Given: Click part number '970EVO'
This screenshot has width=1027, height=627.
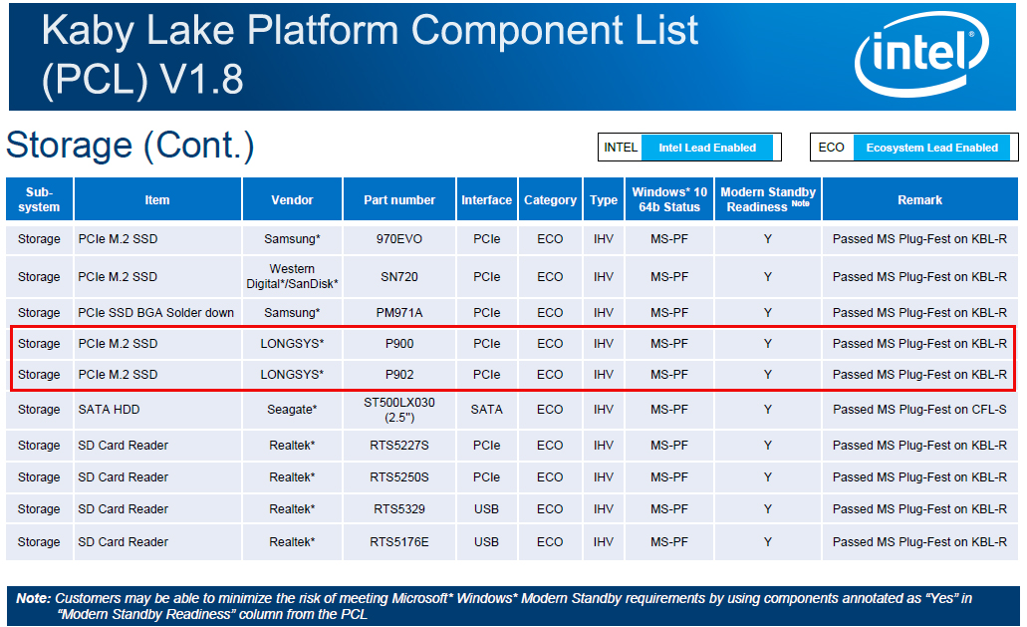Looking at the screenshot, I should point(399,239).
